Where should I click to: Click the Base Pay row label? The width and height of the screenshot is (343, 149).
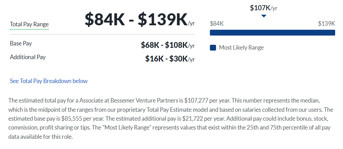[x=21, y=44]
